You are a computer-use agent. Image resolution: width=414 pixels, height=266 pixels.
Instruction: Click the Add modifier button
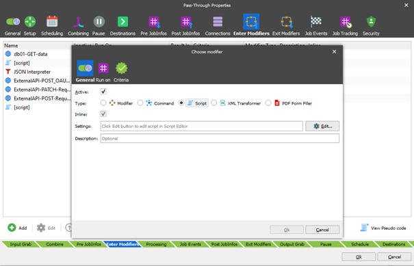click(17, 228)
